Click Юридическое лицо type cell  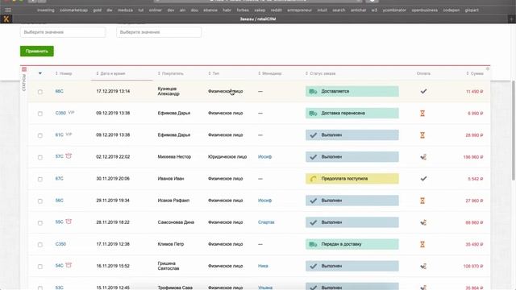(227, 157)
